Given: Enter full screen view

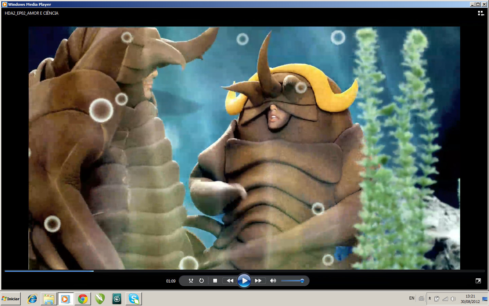Looking at the screenshot, I should (x=478, y=281).
